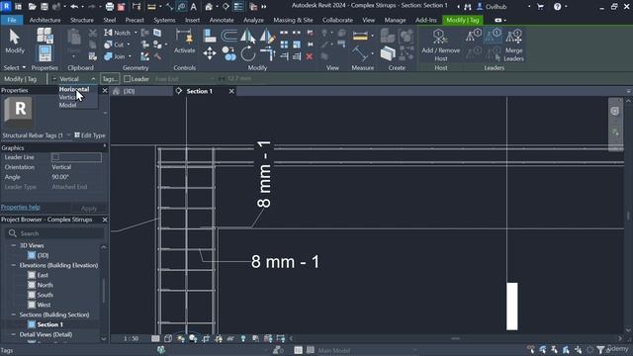Toggle Select Links icon in status bar
The height and width of the screenshot is (356, 633).
[x=531, y=349]
